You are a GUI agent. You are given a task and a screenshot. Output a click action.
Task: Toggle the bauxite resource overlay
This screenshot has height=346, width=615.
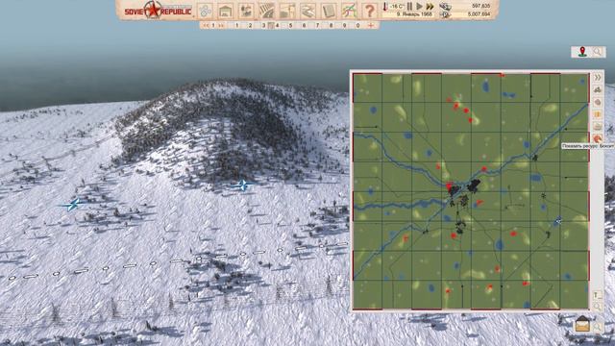point(597,138)
